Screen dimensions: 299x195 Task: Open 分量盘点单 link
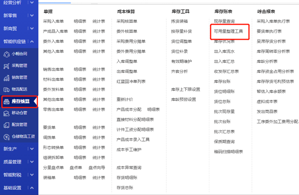[x=53, y=168]
